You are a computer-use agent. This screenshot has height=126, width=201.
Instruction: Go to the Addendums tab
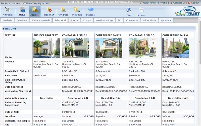pos(149,20)
